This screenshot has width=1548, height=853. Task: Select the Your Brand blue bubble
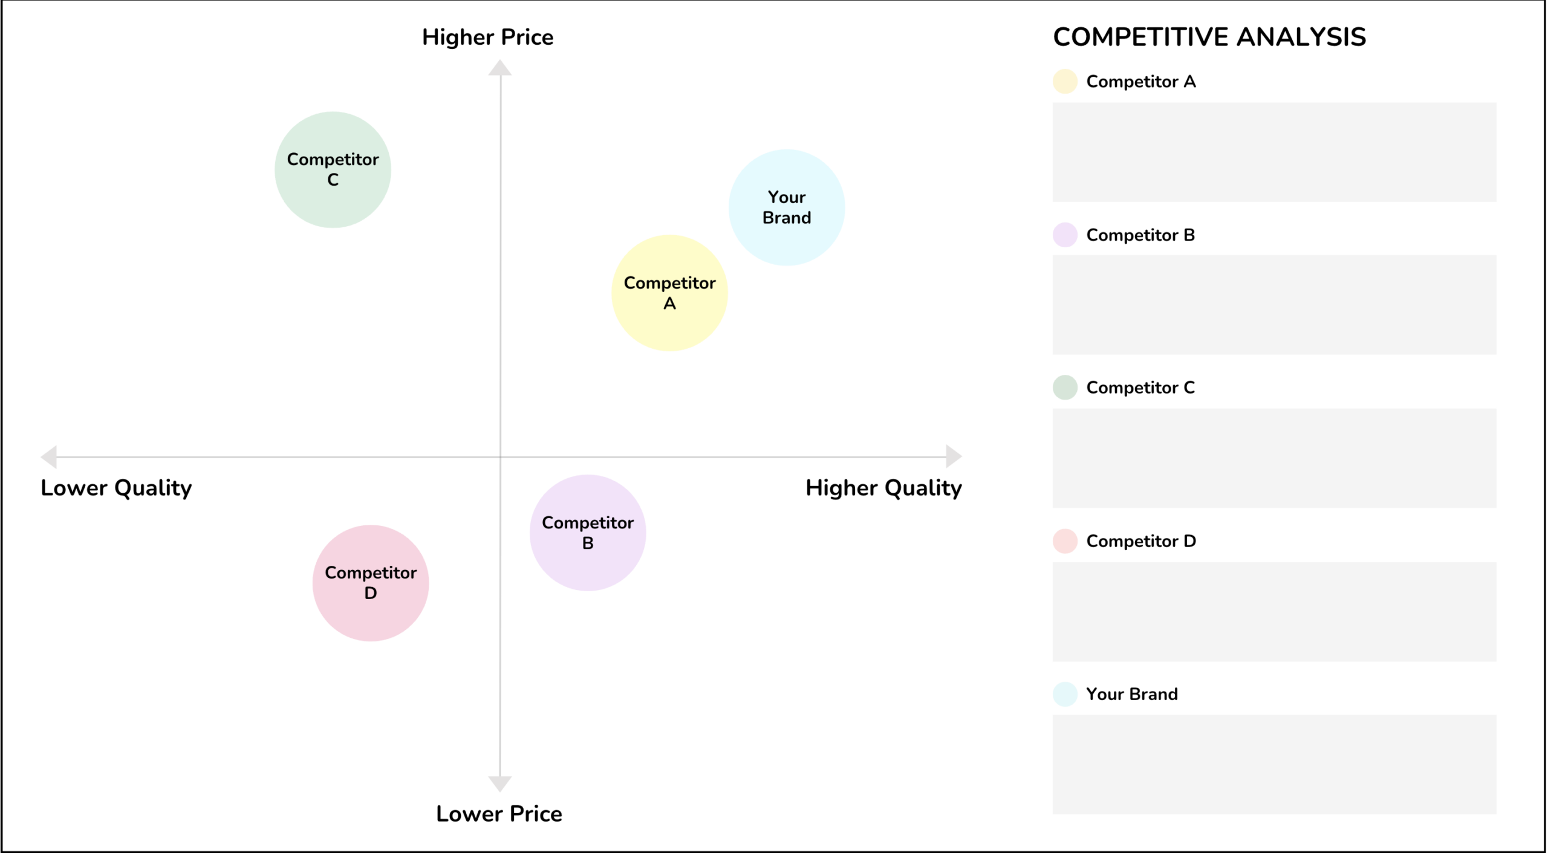(786, 207)
